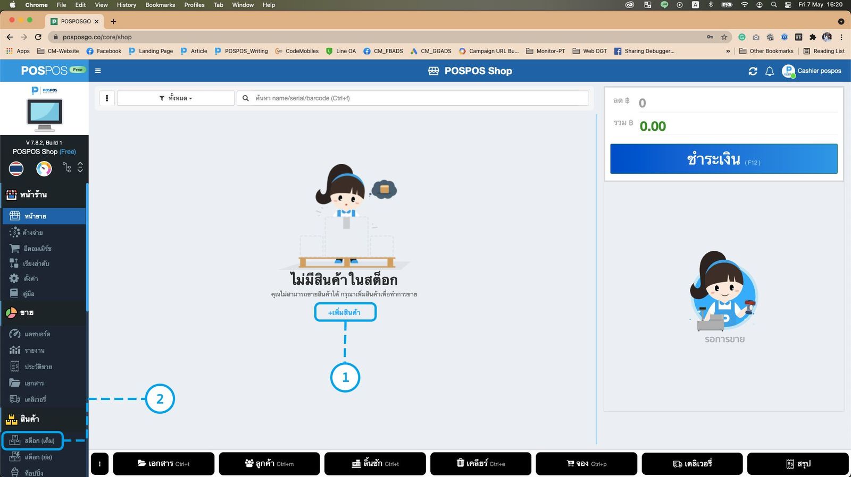Click the three-dot menu beside filter
The width and height of the screenshot is (851, 477).
107,98
